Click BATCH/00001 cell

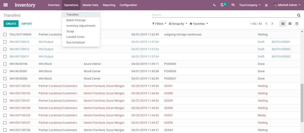tap(281, 42)
